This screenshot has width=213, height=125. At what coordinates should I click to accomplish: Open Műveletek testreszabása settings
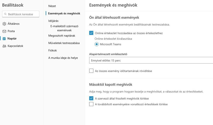64,43
